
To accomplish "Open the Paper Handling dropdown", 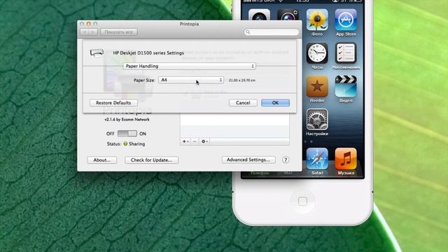I will (x=189, y=66).
